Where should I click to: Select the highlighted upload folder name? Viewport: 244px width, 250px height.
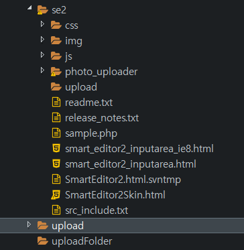(x=68, y=226)
